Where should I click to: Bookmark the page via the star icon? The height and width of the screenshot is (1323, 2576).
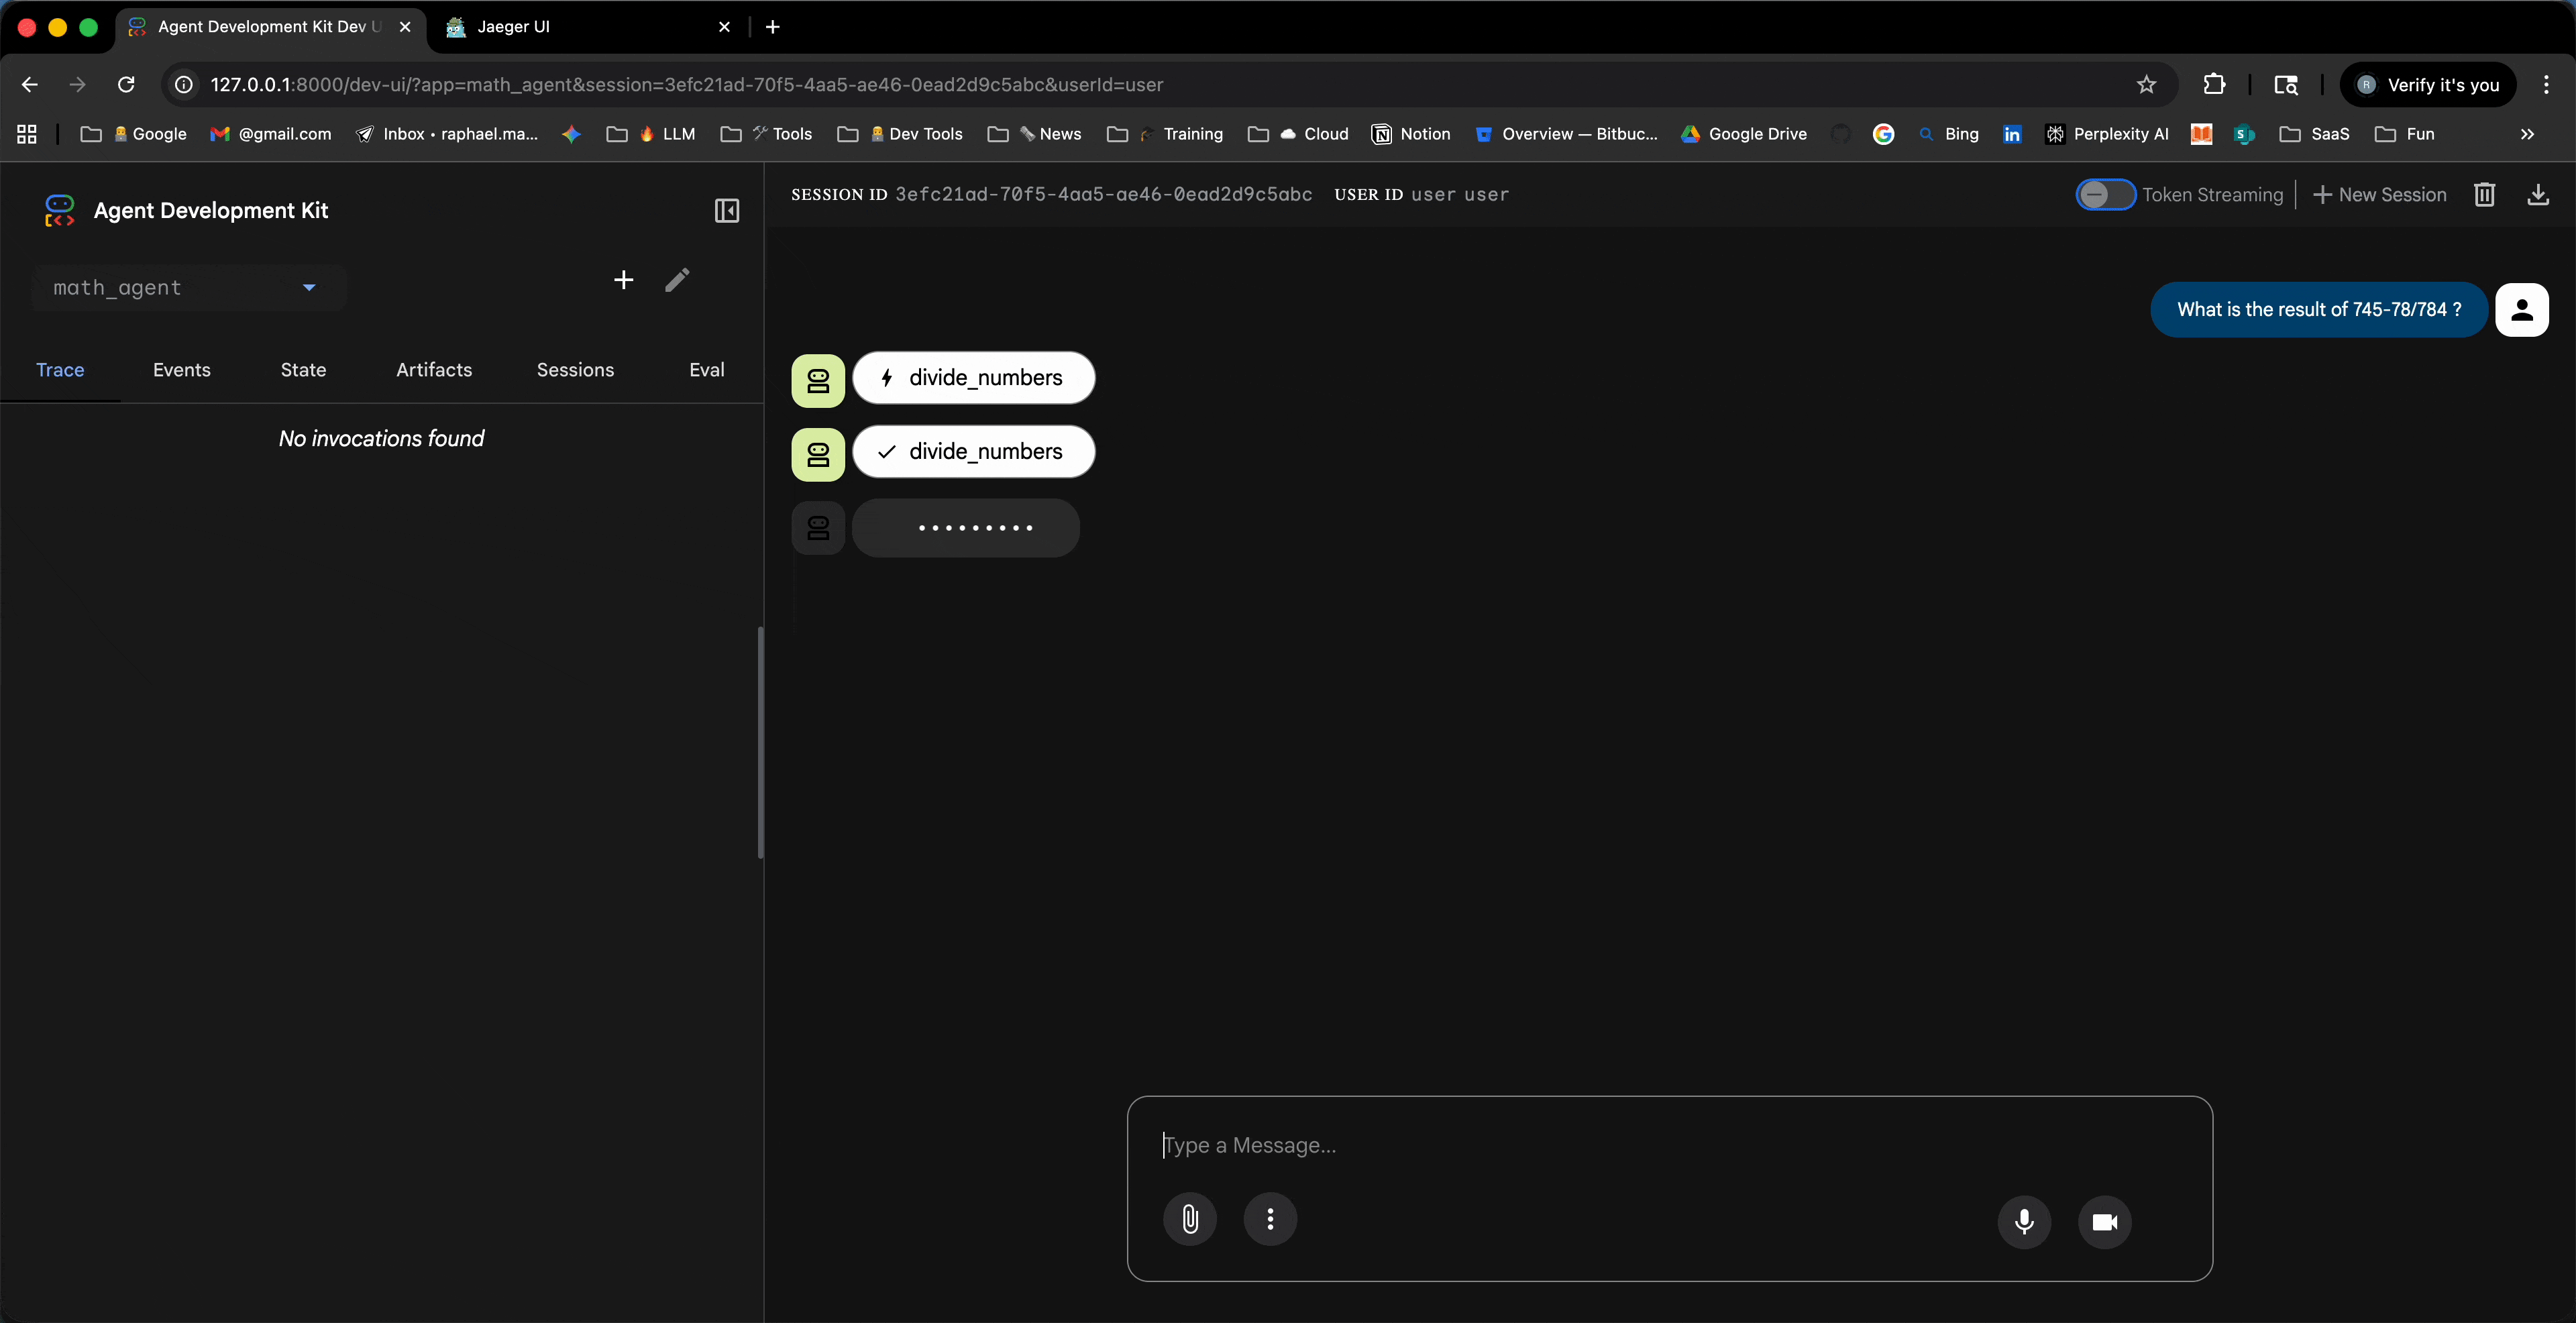point(2146,85)
